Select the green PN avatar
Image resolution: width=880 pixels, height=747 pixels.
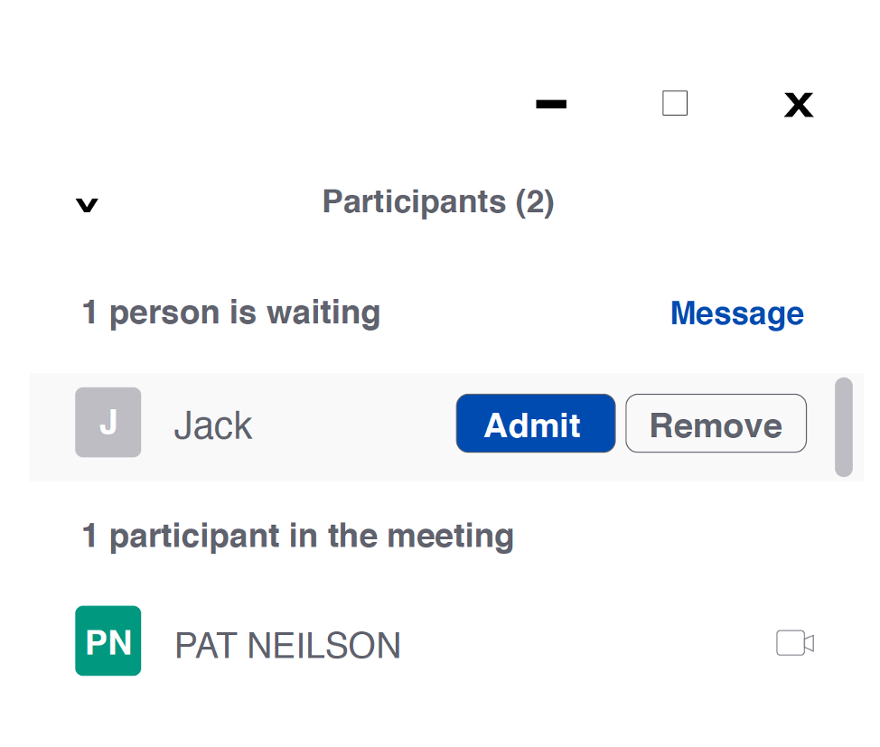[108, 640]
